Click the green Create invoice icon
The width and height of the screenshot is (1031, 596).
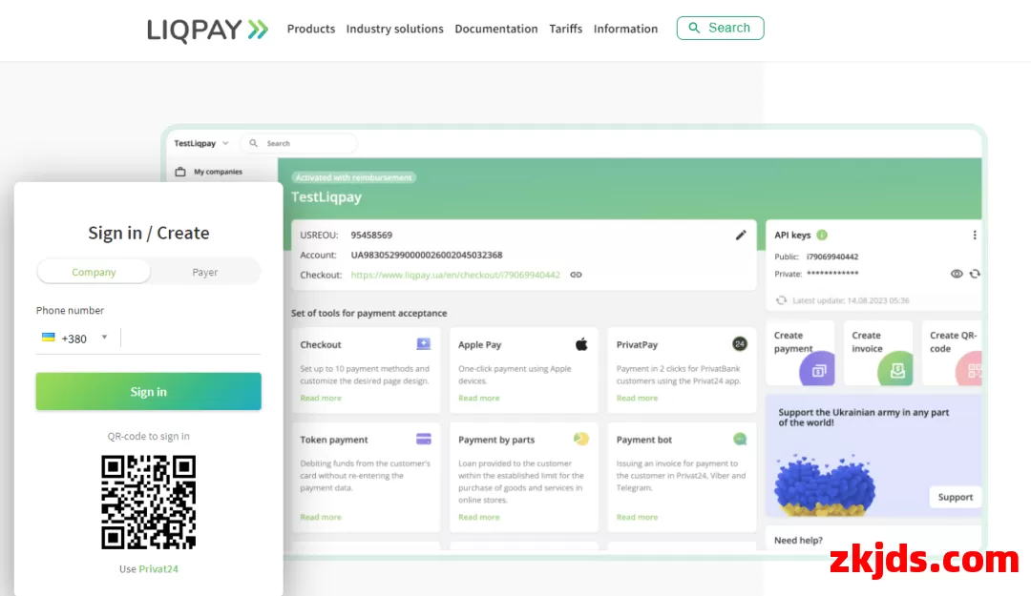point(895,369)
